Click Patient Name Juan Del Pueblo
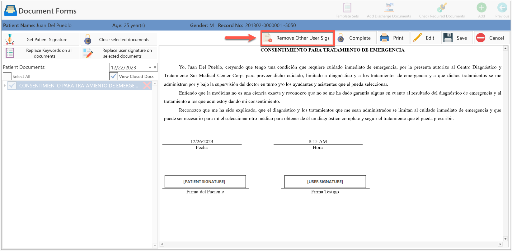 (37, 25)
